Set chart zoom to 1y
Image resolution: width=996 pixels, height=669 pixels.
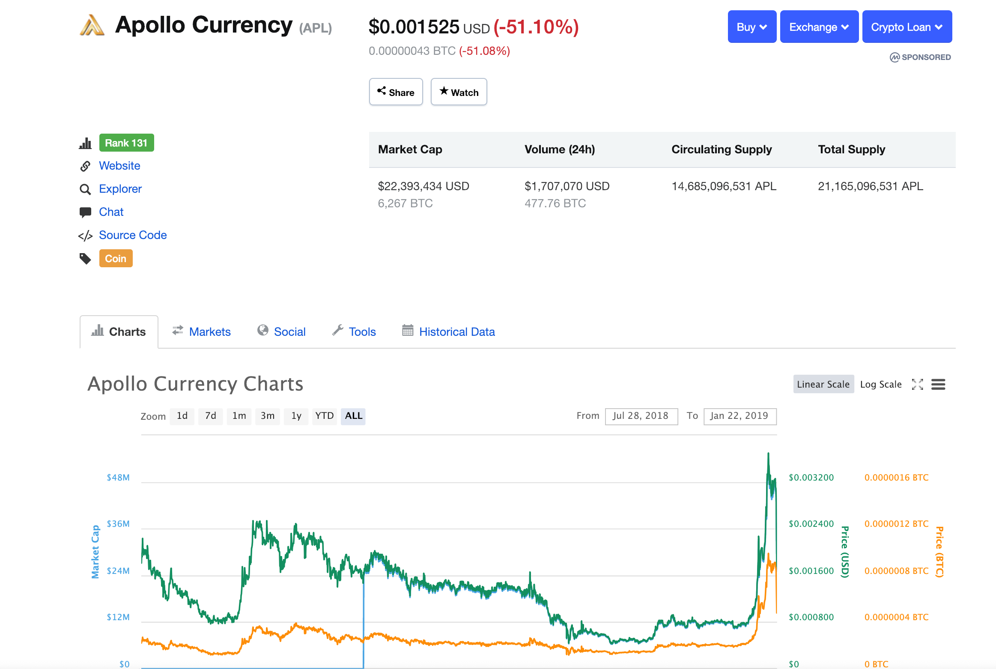pyautogui.click(x=296, y=416)
